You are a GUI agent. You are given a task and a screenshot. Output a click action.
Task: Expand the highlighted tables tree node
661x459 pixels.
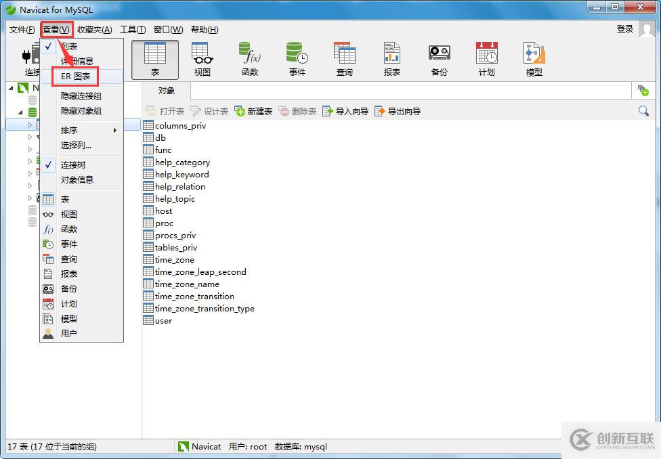[x=30, y=125]
